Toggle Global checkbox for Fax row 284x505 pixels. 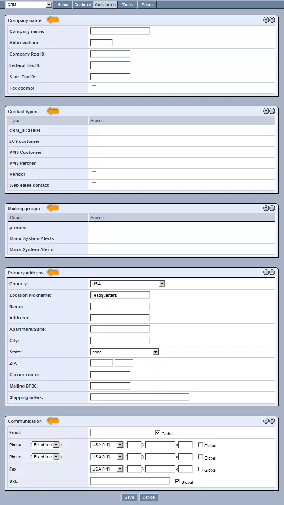201,469
